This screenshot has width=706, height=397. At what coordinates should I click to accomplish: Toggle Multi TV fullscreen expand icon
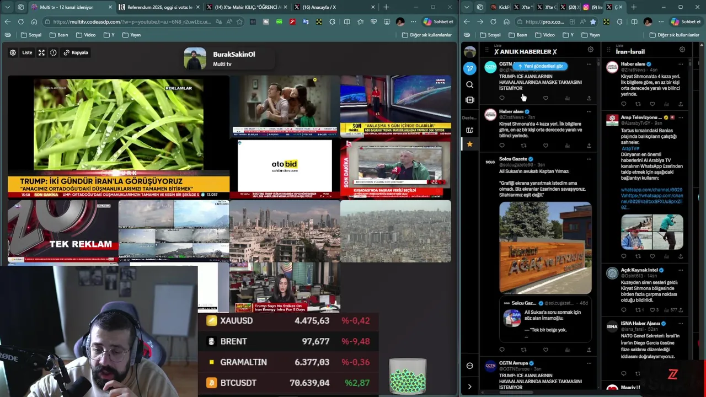(41, 52)
